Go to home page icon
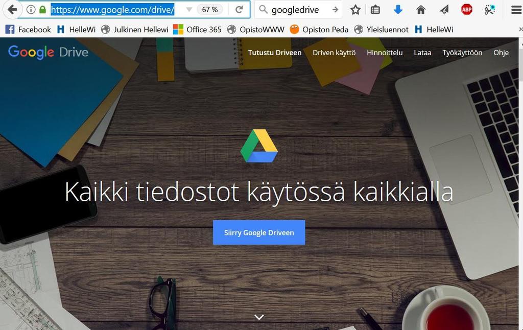Screen dimensions: 523x330 pos(421,10)
